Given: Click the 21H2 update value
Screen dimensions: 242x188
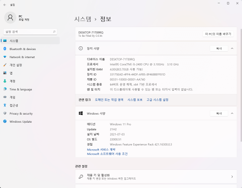Looking at the screenshot, I should (x=113, y=130).
